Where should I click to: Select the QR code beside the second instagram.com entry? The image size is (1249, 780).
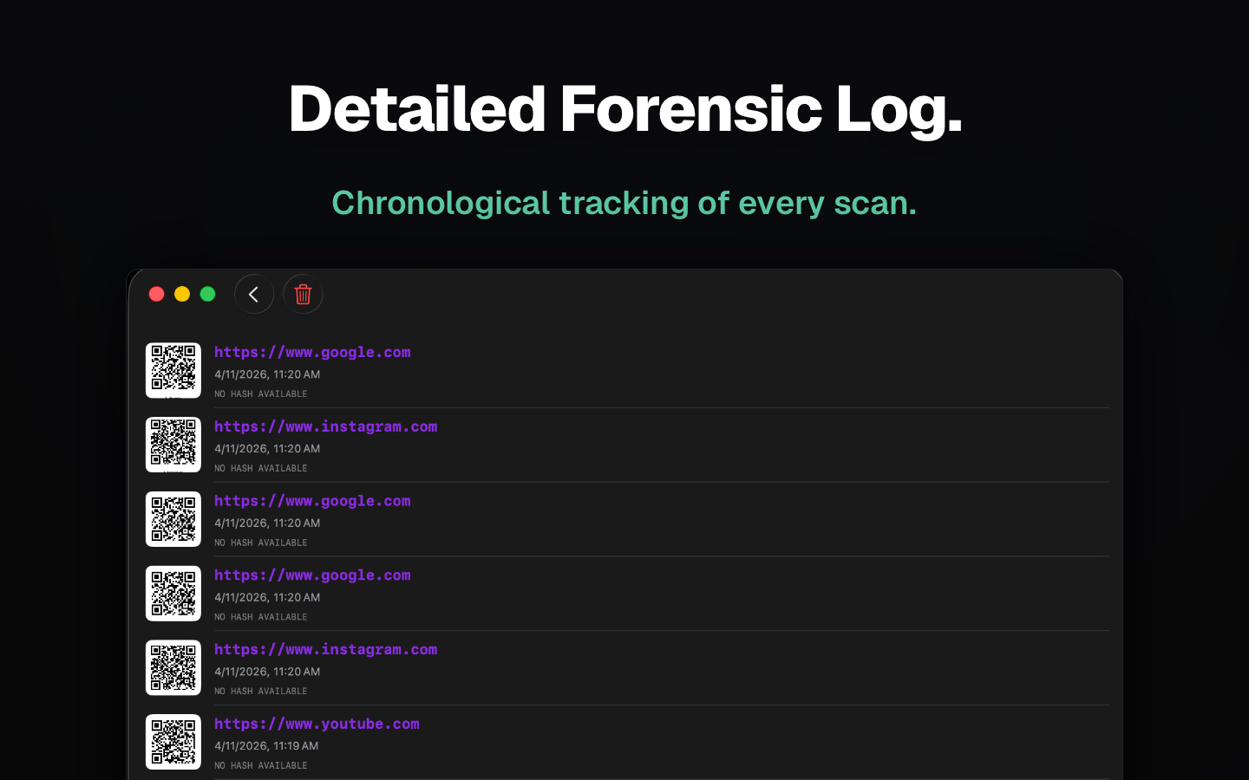(173, 667)
